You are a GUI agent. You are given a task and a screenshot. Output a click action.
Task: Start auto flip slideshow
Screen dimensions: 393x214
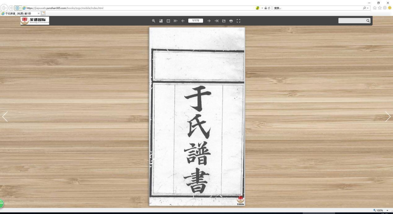[168, 21]
